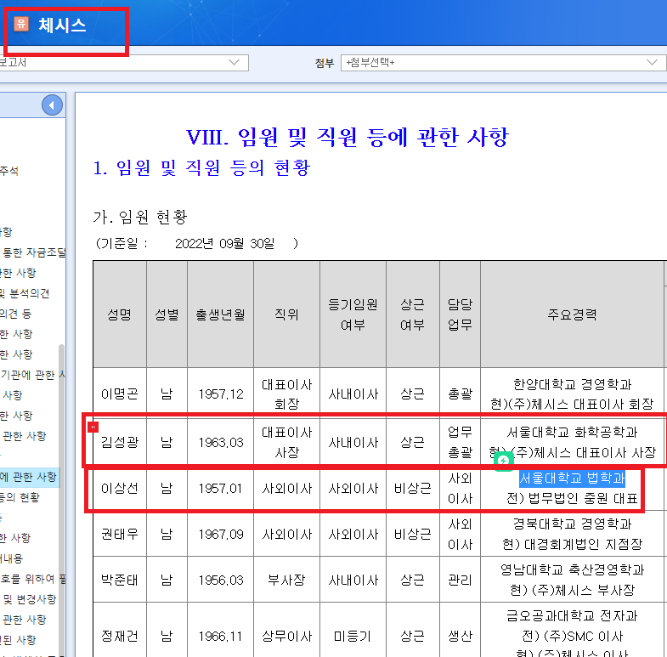Click career text '영남대학교 축산경영학과'
This screenshot has width=667, height=657.
pyautogui.click(x=572, y=569)
